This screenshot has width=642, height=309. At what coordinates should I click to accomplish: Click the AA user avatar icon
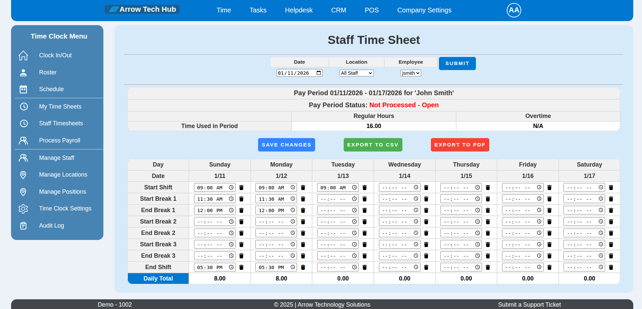tap(513, 10)
